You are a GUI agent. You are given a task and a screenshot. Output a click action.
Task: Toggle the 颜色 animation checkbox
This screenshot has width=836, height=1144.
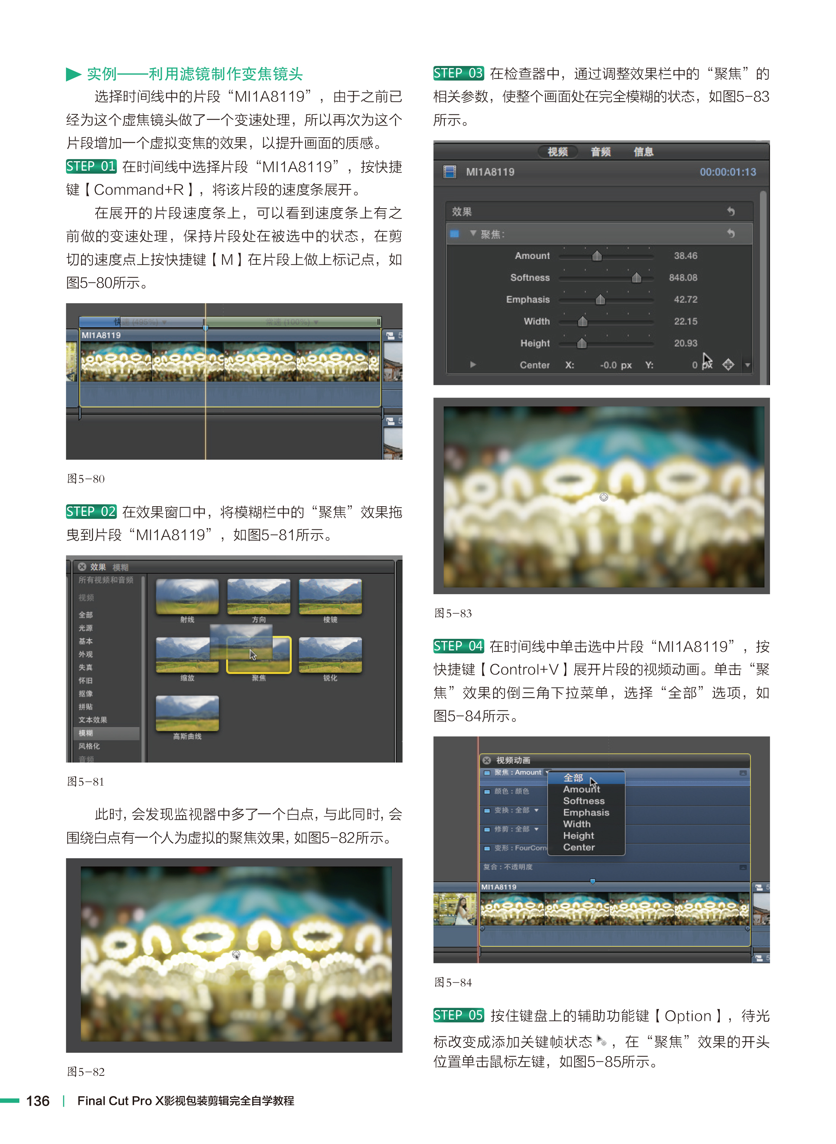click(487, 791)
